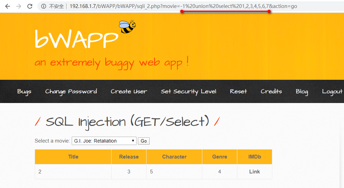344x188 pixels.
Task: Click the browser forward arrow
Action: click(19, 6)
